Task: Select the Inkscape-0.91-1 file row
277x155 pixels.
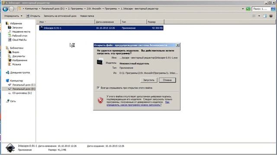Action: 101,28
